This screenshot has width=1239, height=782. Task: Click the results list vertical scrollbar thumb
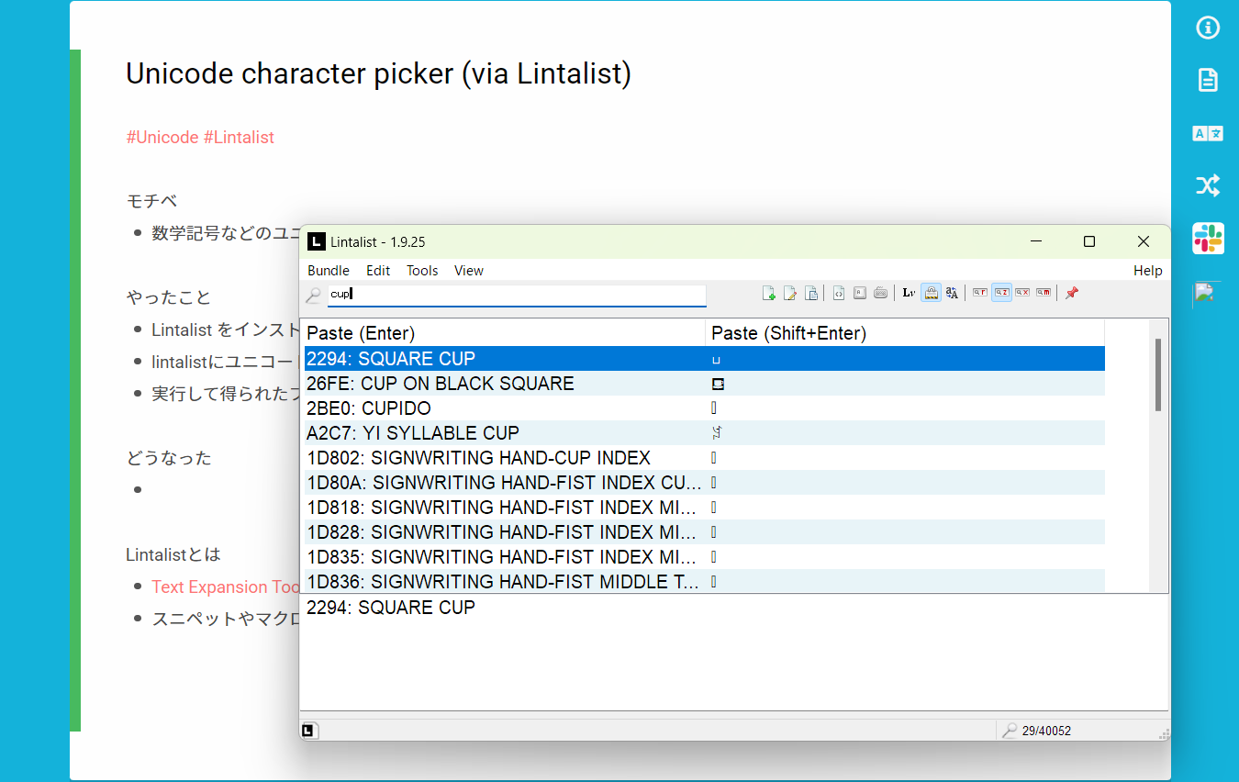pyautogui.click(x=1158, y=374)
